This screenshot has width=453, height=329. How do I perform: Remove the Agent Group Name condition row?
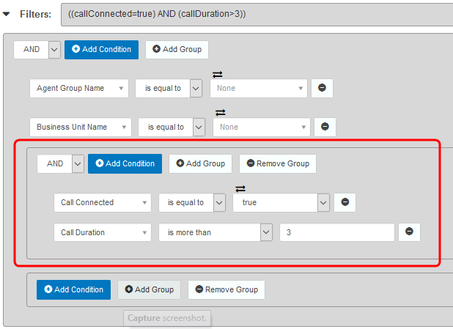pyautogui.click(x=322, y=88)
